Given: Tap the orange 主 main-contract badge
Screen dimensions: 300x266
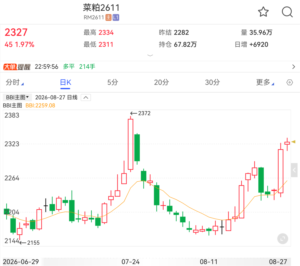Looking at the screenshot, I should tap(109, 17).
